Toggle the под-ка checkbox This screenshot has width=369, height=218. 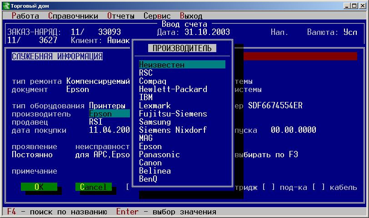(x=269, y=187)
